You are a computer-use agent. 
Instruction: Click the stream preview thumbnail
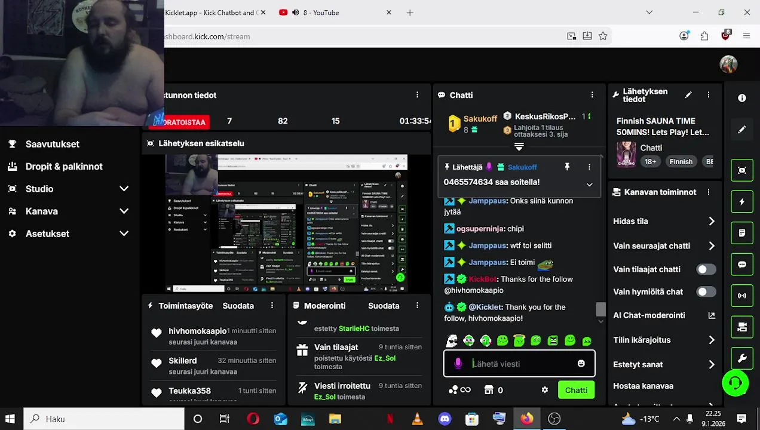pyautogui.click(x=286, y=223)
